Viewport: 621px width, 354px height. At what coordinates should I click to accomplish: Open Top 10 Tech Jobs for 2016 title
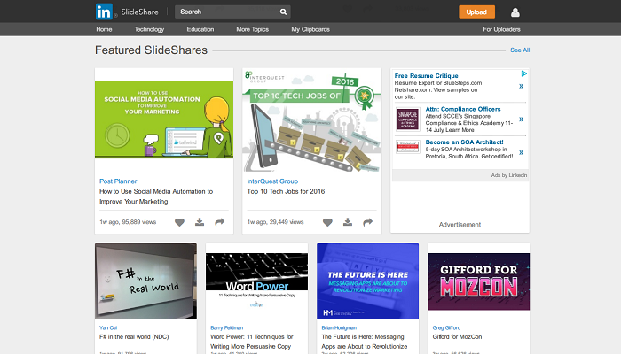coord(286,191)
